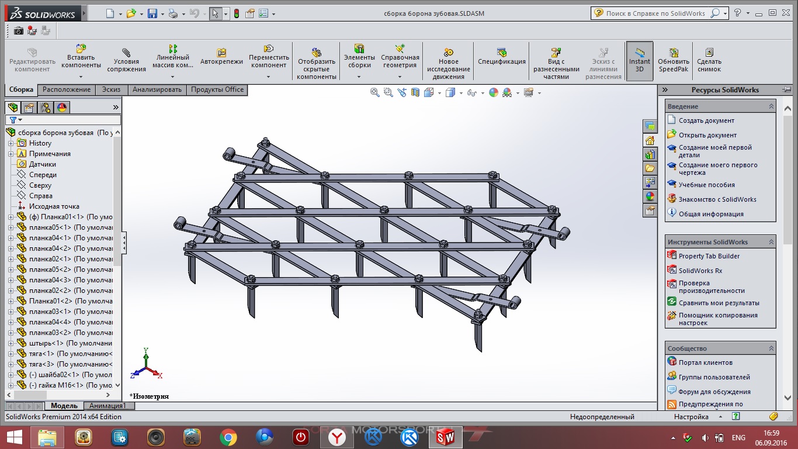Screen dimensions: 798x449
Task: Open Спецификация bill of materials
Action: click(502, 57)
